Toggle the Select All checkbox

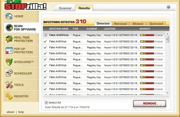(x=46, y=103)
